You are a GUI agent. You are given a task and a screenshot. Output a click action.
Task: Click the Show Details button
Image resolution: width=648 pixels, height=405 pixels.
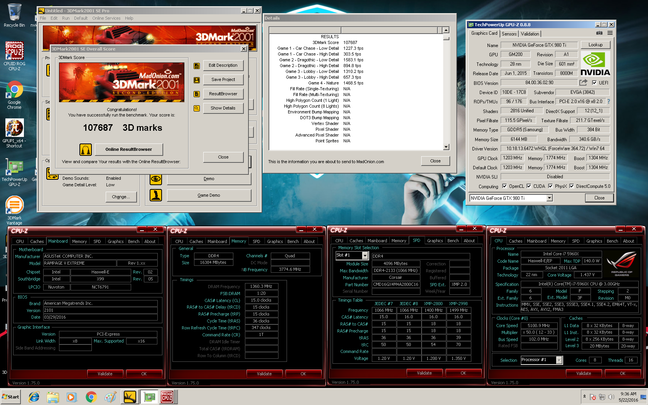coord(223,108)
